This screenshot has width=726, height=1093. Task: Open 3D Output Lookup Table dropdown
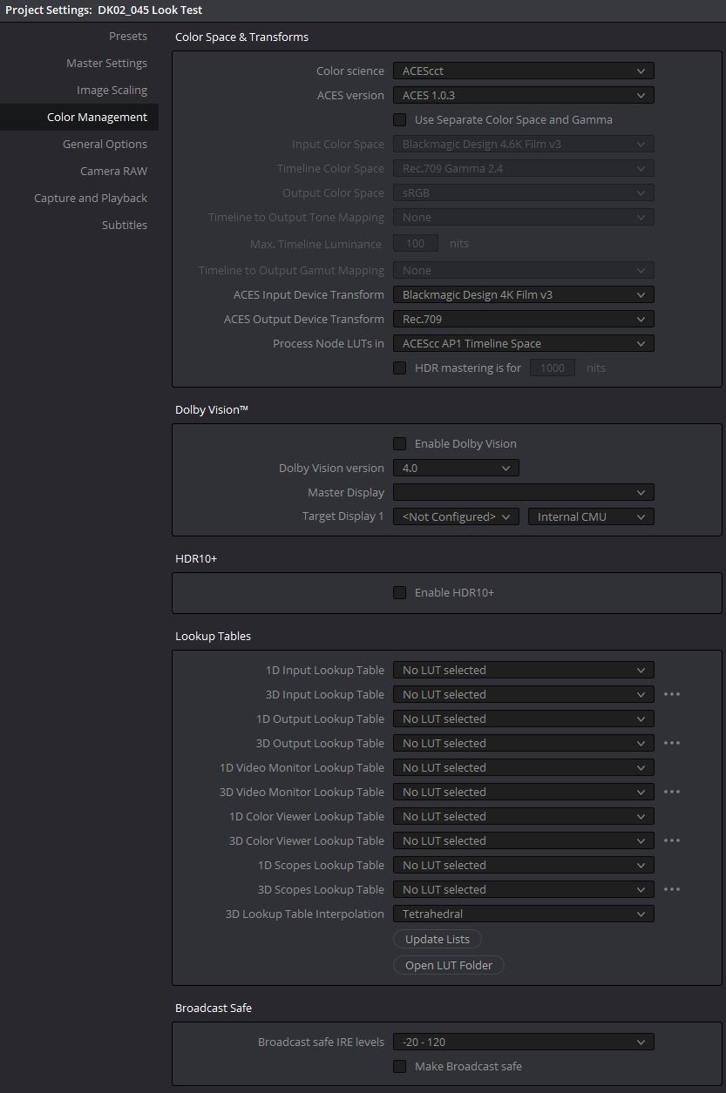523,743
